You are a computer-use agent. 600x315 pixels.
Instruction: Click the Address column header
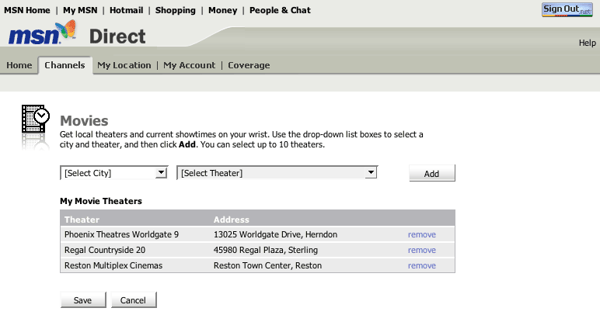tap(231, 220)
